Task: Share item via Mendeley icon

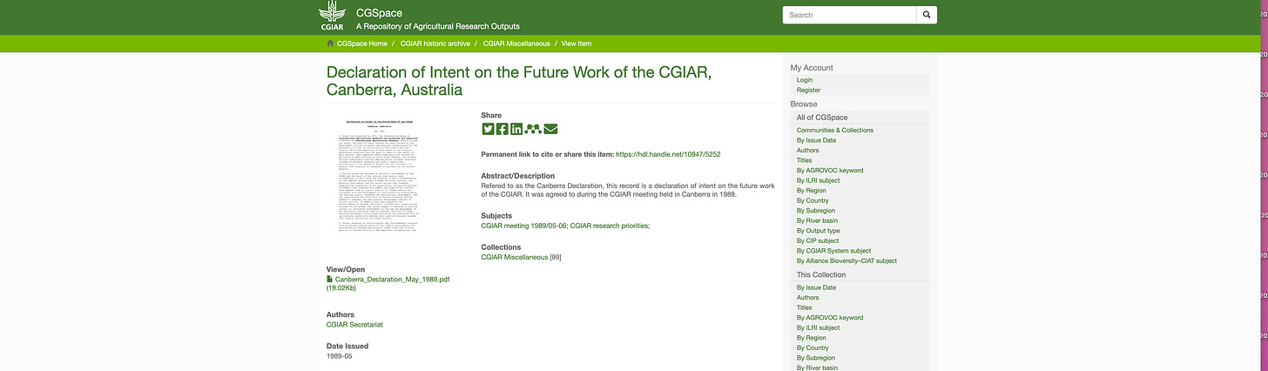Action: coord(533,129)
